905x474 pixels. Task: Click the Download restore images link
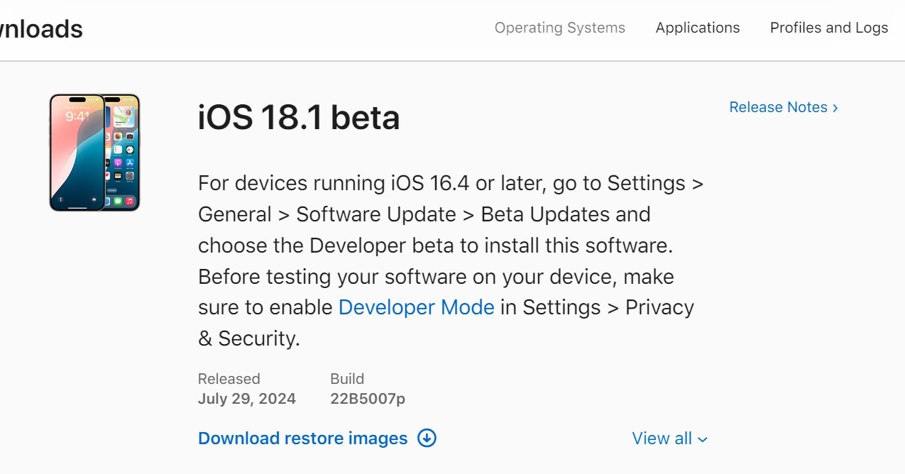302,438
